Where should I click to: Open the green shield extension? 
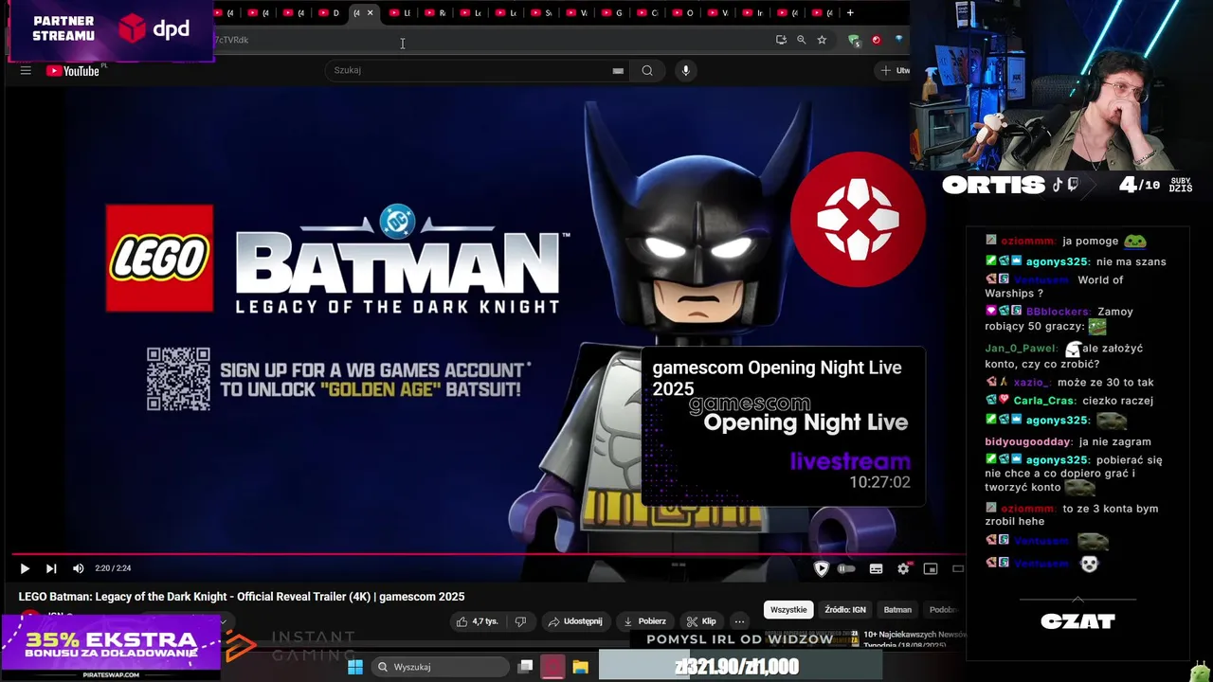(854, 40)
